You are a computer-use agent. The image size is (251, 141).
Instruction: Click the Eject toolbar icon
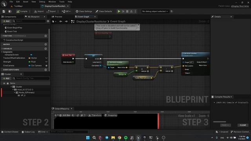[x=131, y=11]
